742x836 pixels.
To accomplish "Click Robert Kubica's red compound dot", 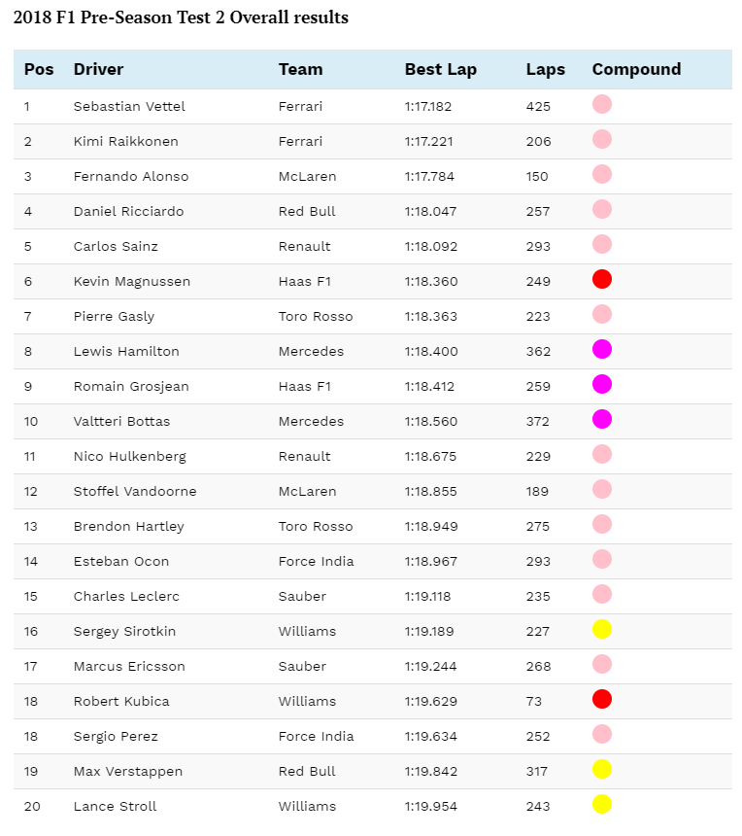I will pyautogui.click(x=602, y=699).
